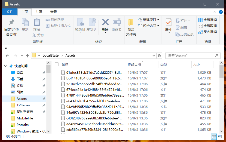Screen dimensions: 226x142
Task: Switch to large icons view in status bar
Action: pyautogui.click(x=219, y=137)
